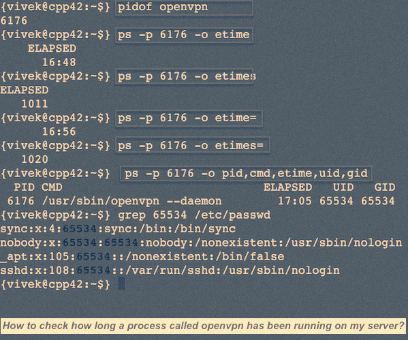Click '/usr/sbin/openvpn --daemon' command text

coord(132,201)
